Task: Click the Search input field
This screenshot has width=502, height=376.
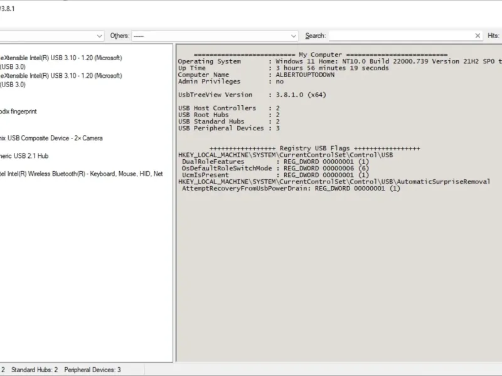Action: pos(401,36)
